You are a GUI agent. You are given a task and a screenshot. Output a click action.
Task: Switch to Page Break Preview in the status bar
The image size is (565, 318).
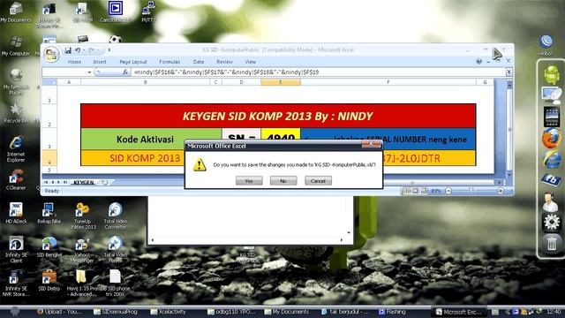(424, 191)
